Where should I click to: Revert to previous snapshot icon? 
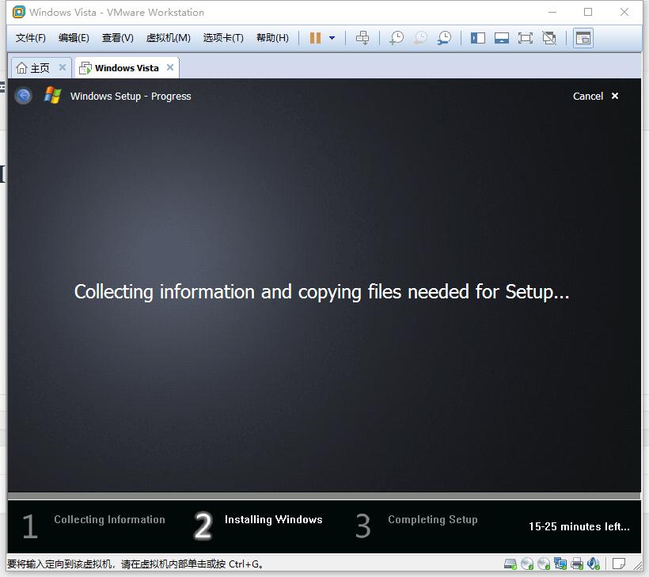[x=420, y=38]
